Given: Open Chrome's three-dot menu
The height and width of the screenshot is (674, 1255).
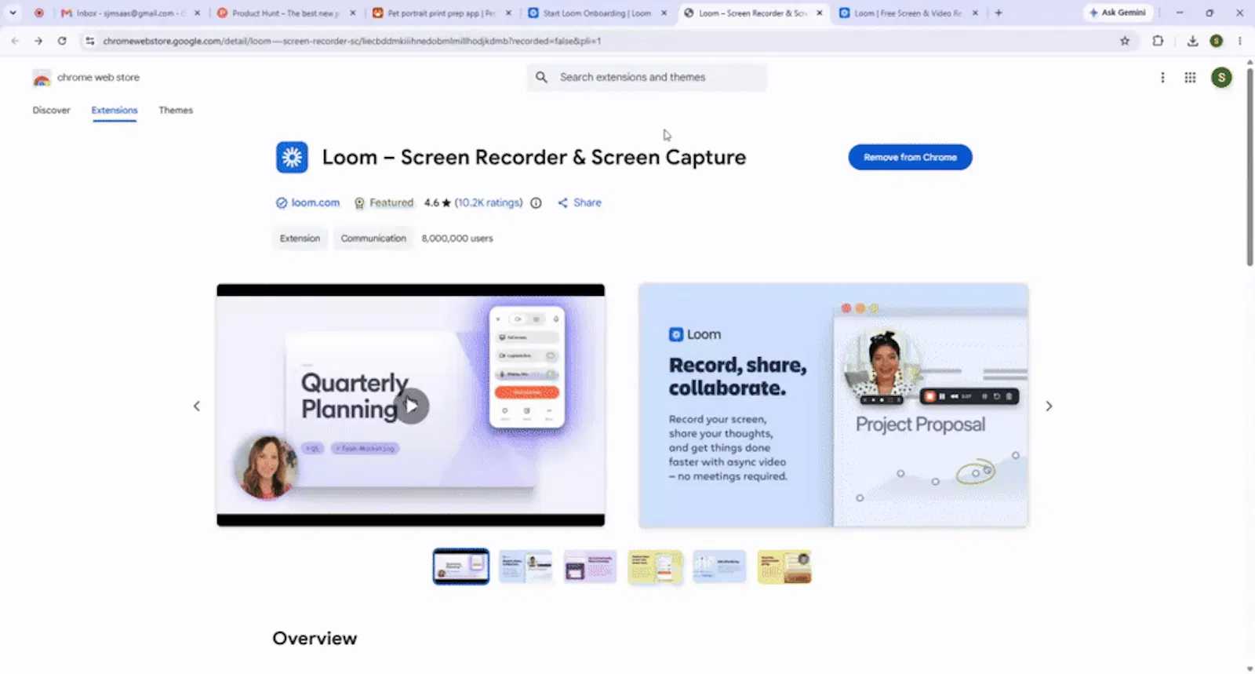Looking at the screenshot, I should [1240, 41].
